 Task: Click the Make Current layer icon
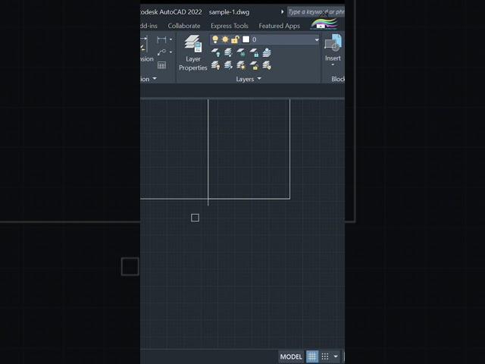tap(267, 52)
